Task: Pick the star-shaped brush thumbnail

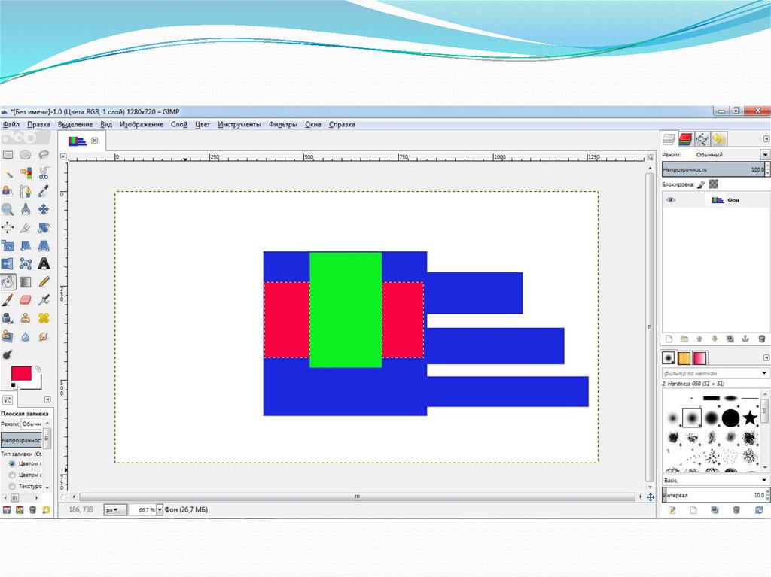Action: [751, 418]
